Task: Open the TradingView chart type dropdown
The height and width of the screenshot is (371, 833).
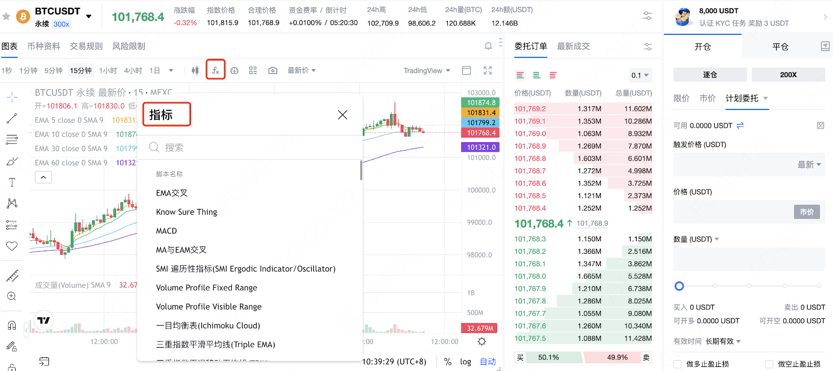Action: 426,70
